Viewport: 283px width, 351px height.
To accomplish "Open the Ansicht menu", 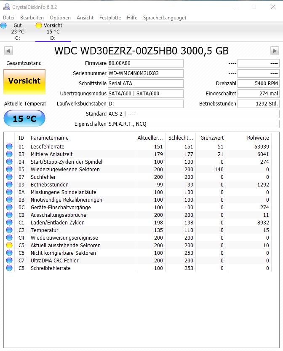I will (85, 18).
